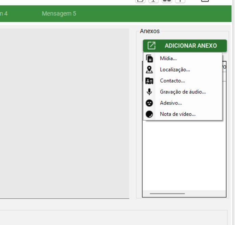Viewport: 235px width, 225px height.
Task: Click the Adesivo sticker face icon
Action: (149, 103)
